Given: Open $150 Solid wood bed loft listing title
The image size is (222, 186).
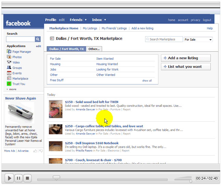Looking at the screenshot, I should (92, 102).
